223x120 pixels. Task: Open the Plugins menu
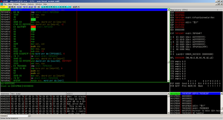[23, 4]
